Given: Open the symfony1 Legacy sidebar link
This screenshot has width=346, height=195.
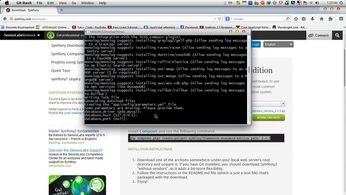Looking at the screenshot, I should pyautogui.click(x=66, y=79).
